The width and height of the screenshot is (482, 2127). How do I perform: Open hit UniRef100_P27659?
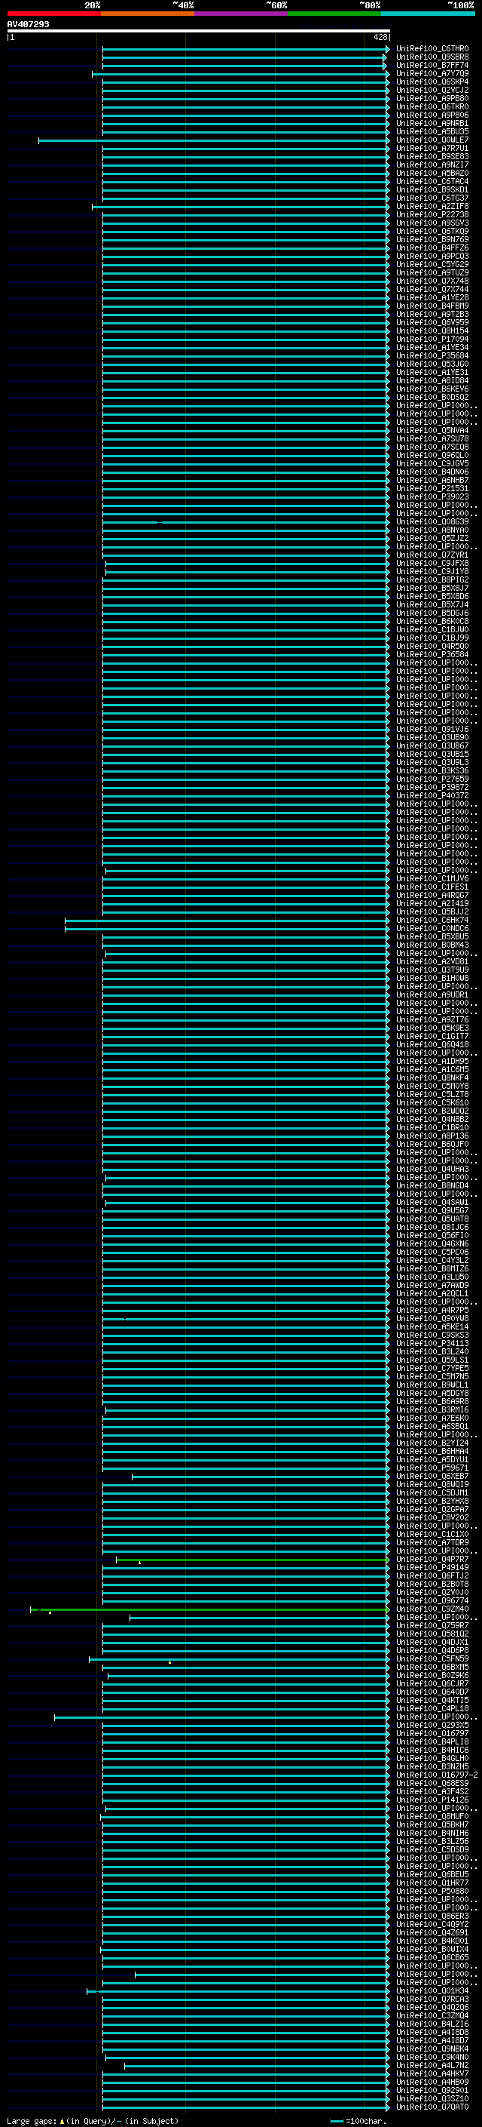(x=432, y=779)
